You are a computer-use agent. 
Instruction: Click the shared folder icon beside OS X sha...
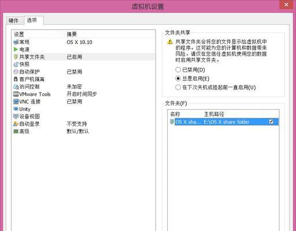172,122
